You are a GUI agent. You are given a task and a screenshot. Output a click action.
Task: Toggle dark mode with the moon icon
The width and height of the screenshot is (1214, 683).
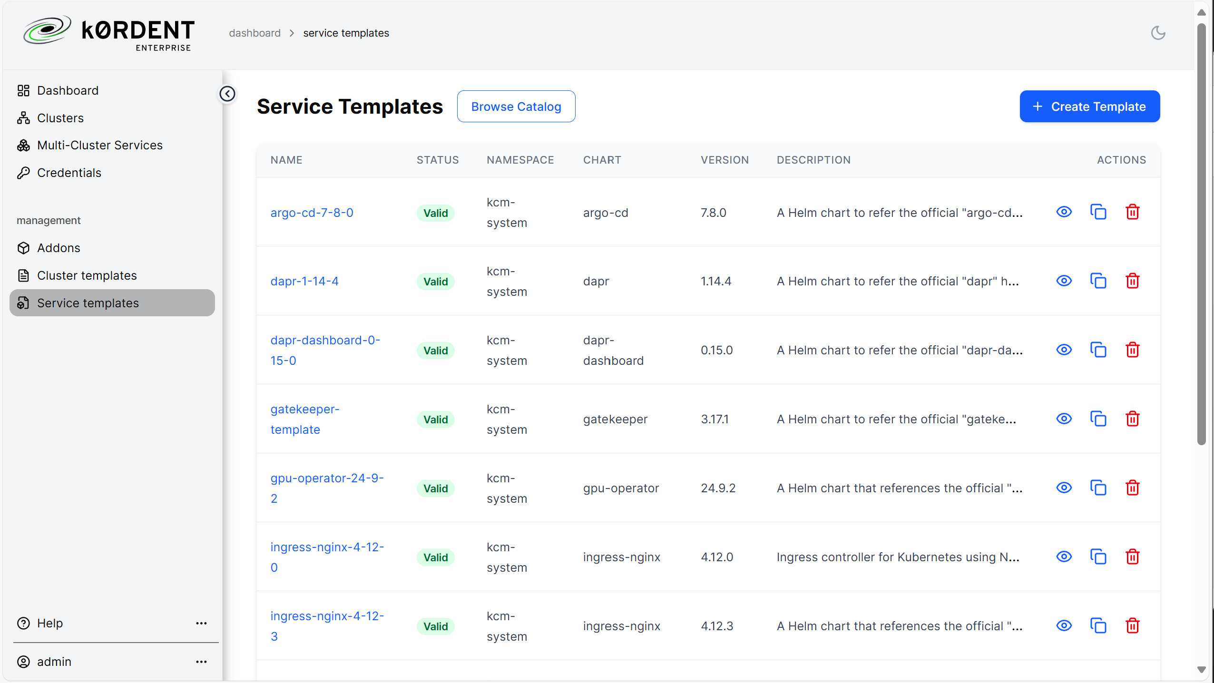click(1158, 33)
